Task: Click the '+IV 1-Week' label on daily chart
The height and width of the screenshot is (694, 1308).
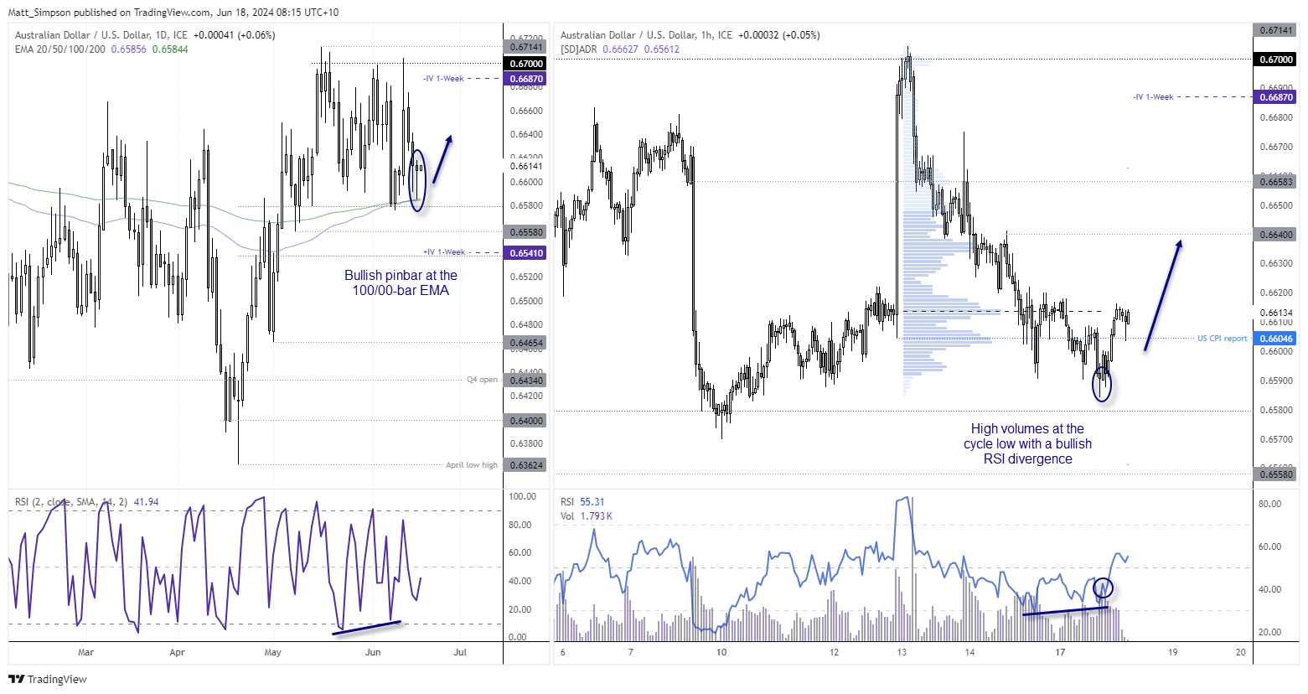Action: [444, 252]
